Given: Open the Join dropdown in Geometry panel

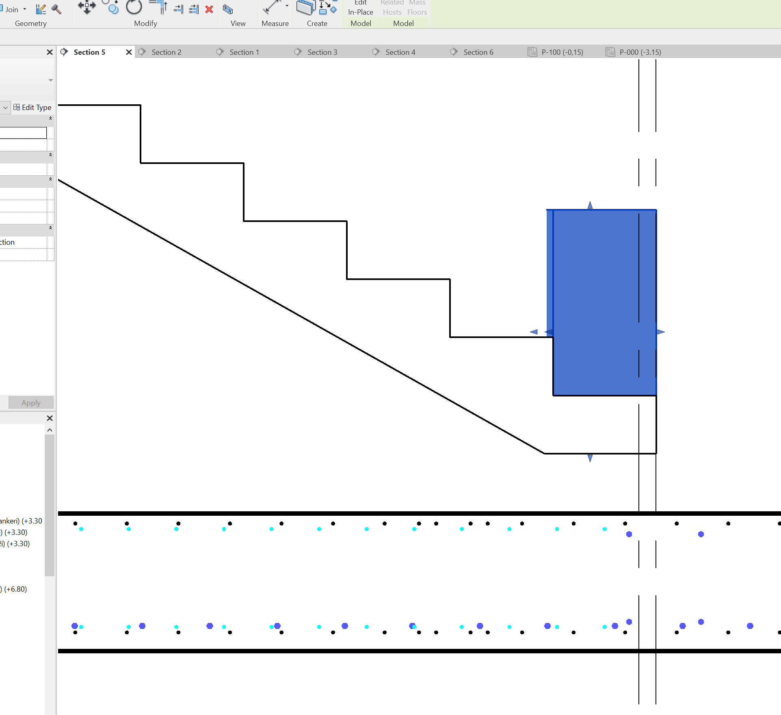Looking at the screenshot, I should 24,9.
